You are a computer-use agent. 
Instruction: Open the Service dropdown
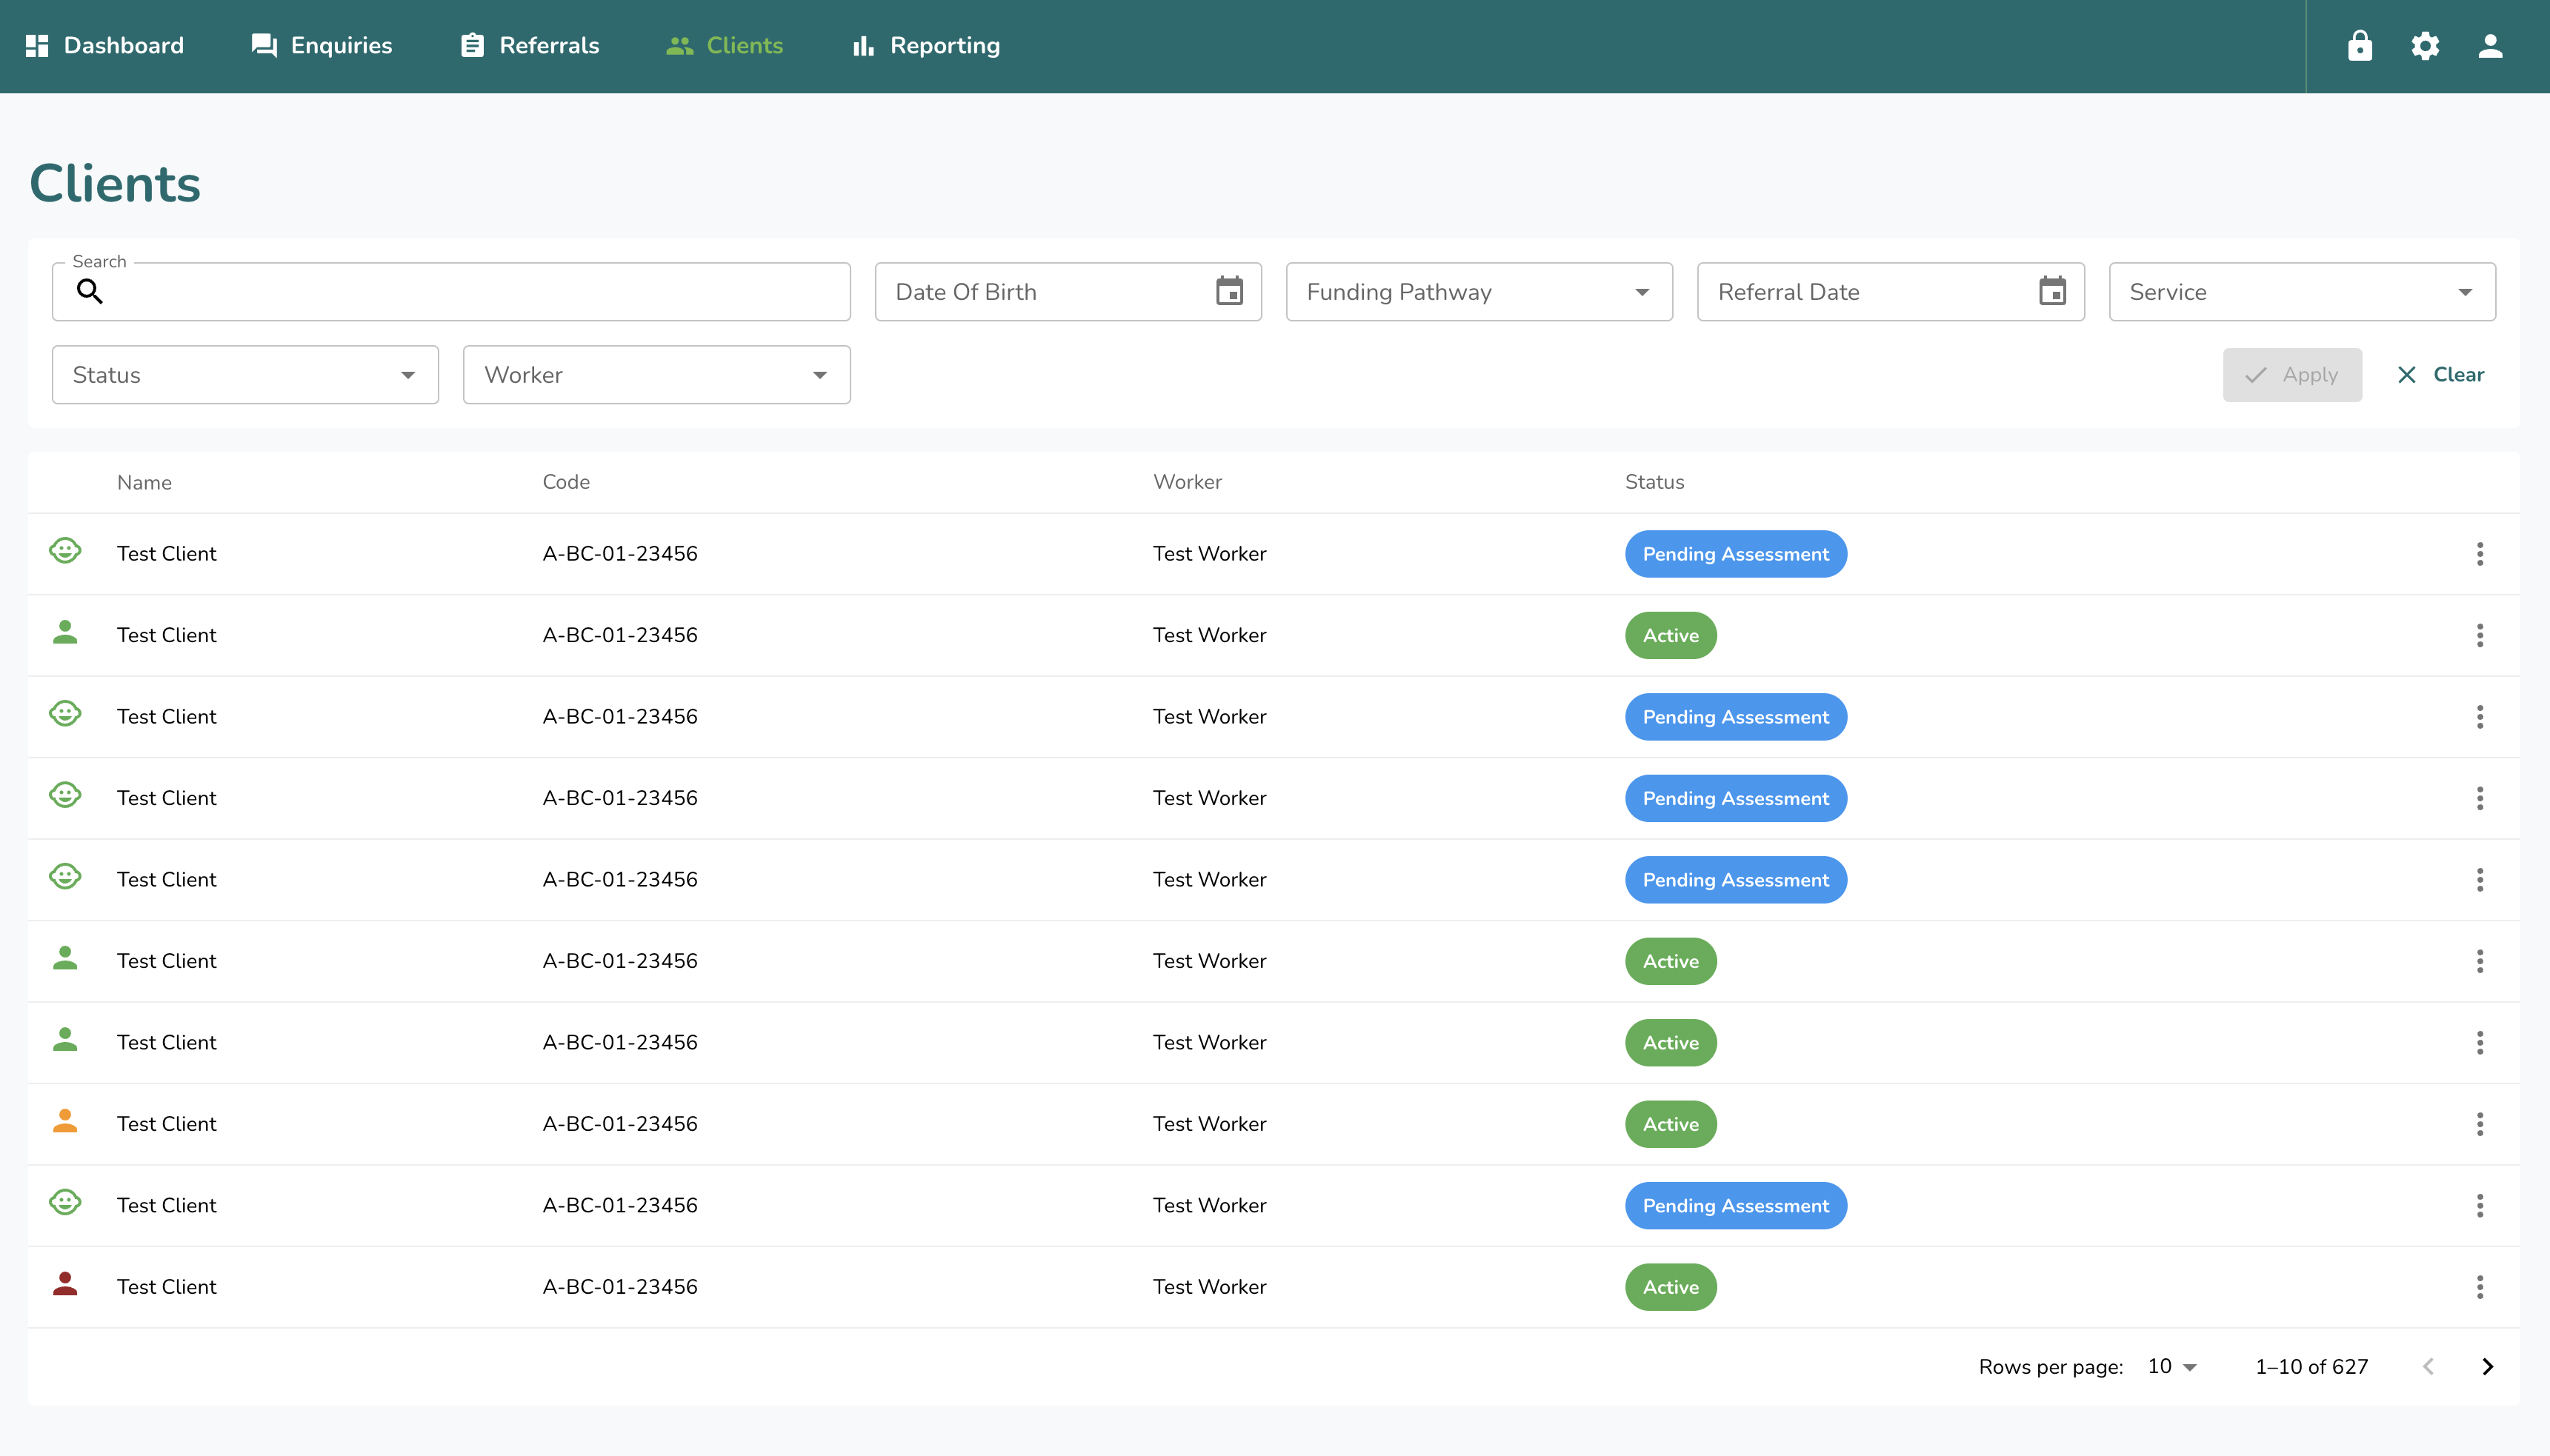pos(2301,292)
